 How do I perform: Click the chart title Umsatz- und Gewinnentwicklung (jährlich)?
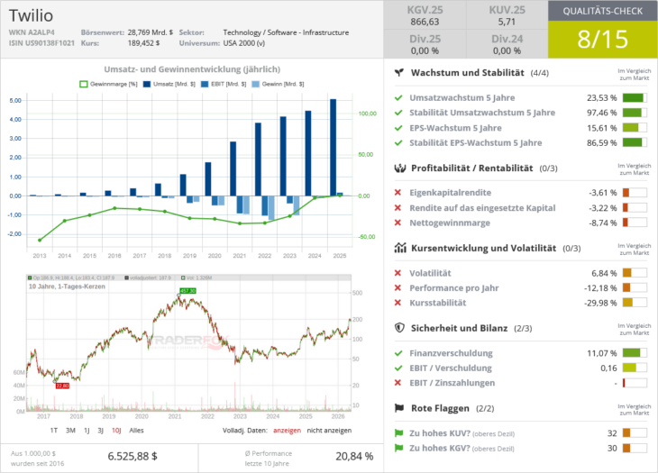(x=192, y=69)
